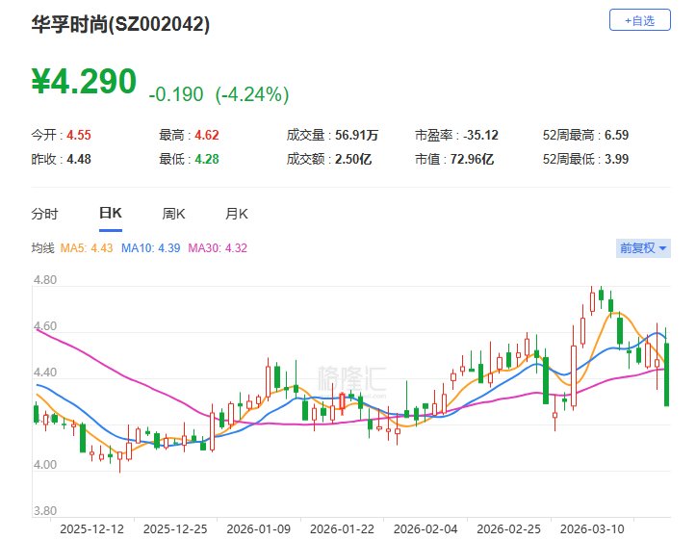The height and width of the screenshot is (540, 696).
Task: Toggle the MA30: 4.32 moving average label
Action: [218, 248]
